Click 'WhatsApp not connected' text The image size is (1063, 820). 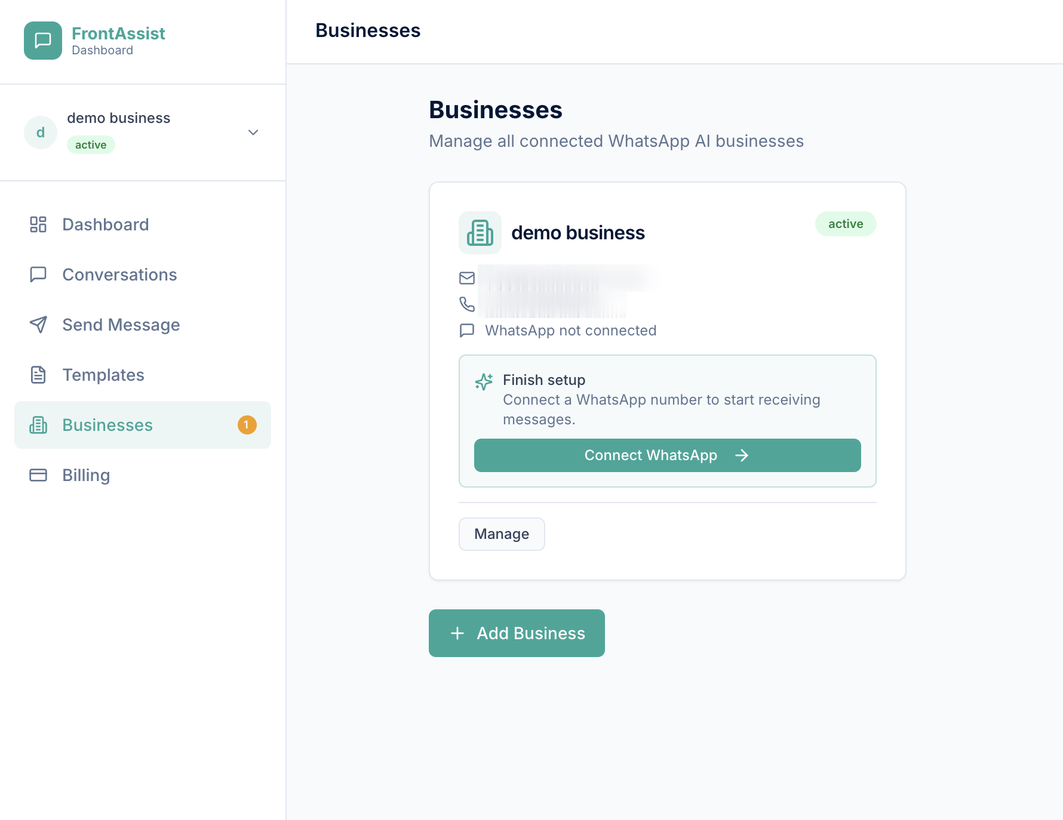(571, 331)
